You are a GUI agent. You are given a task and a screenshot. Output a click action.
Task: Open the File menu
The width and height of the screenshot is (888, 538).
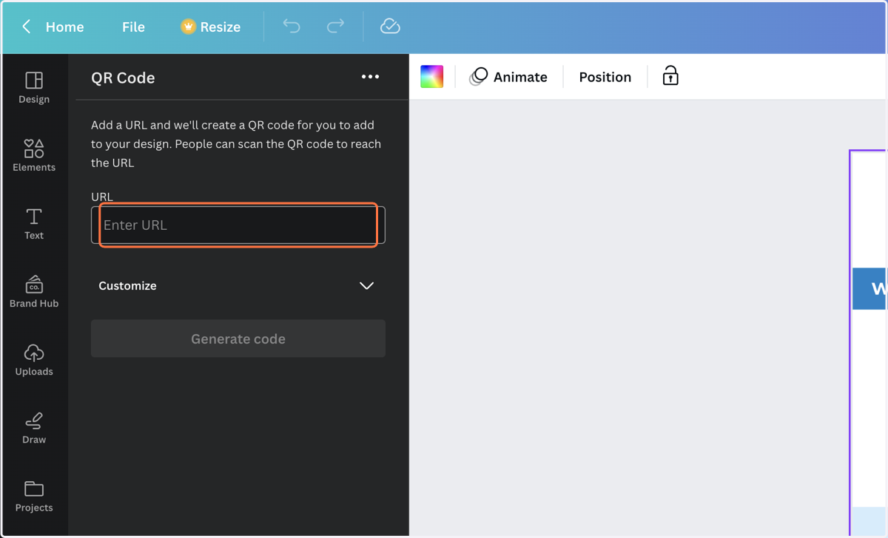pyautogui.click(x=133, y=27)
